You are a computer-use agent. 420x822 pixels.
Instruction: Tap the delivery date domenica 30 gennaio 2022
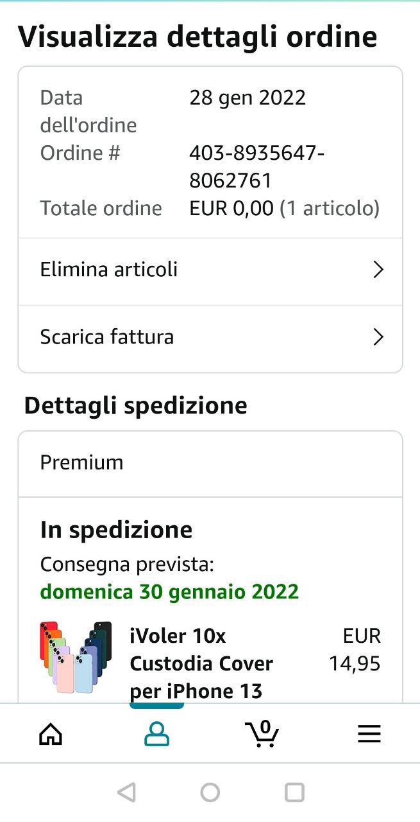(x=169, y=591)
